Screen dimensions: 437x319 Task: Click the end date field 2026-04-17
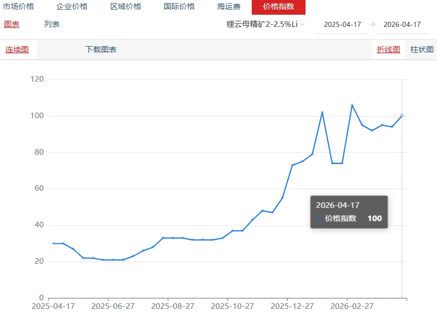[402, 23]
